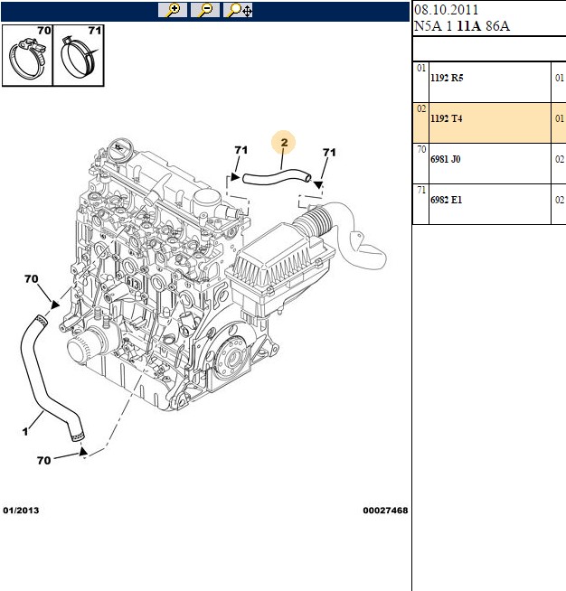Click diagram date 01/2013

[x=21, y=511]
